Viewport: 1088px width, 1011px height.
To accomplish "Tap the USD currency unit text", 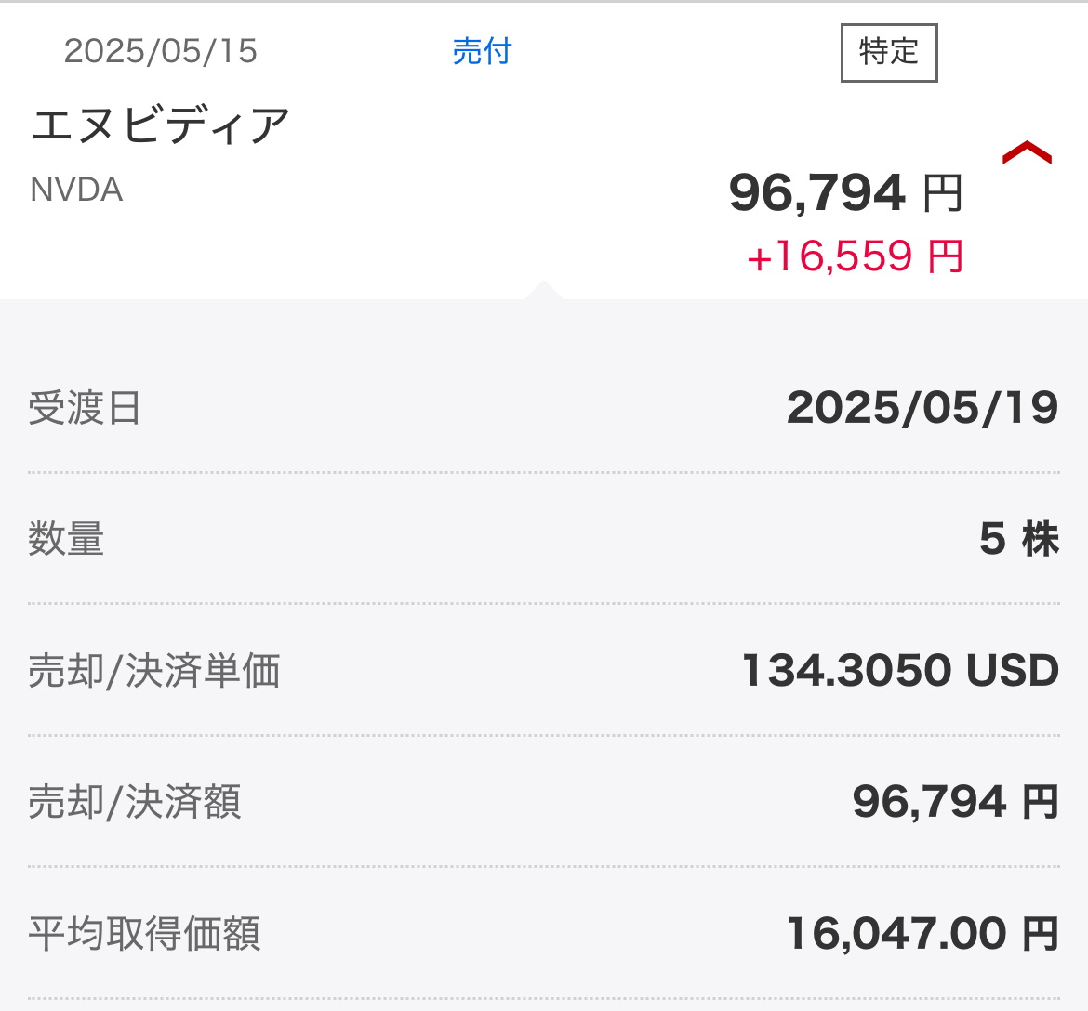I will [x=1012, y=671].
